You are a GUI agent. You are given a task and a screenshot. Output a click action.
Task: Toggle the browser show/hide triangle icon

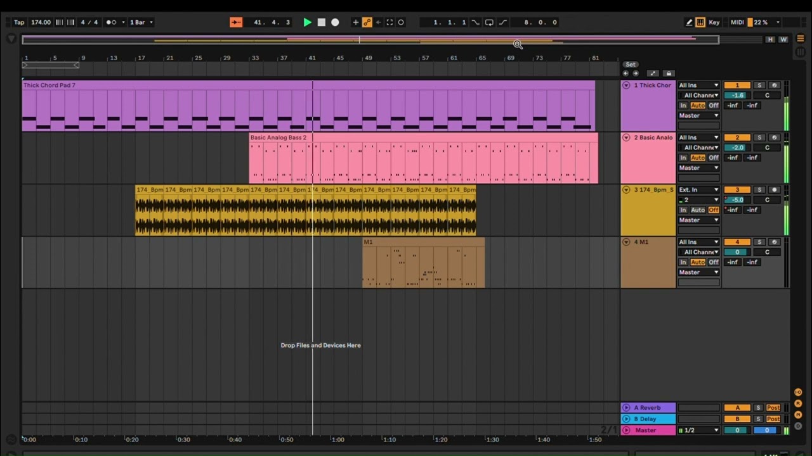click(11, 39)
